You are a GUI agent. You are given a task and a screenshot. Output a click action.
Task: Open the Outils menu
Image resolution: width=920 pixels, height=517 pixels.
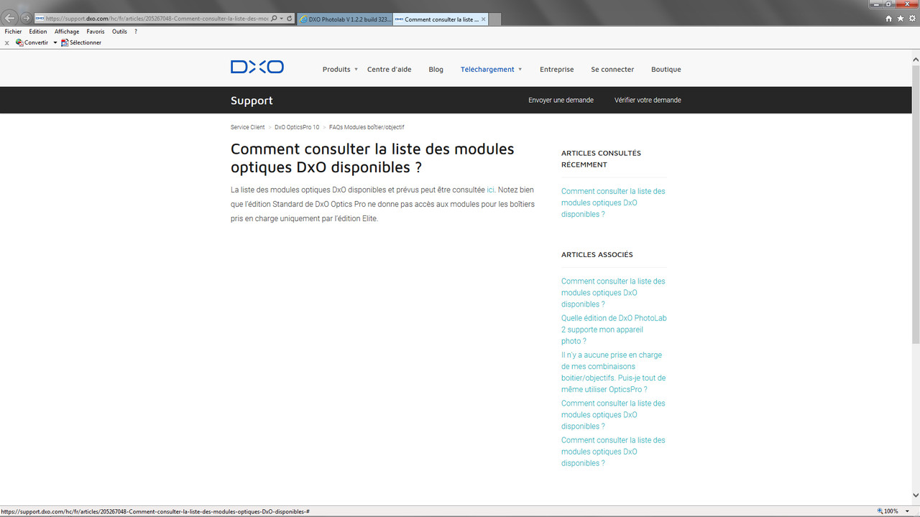119,32
